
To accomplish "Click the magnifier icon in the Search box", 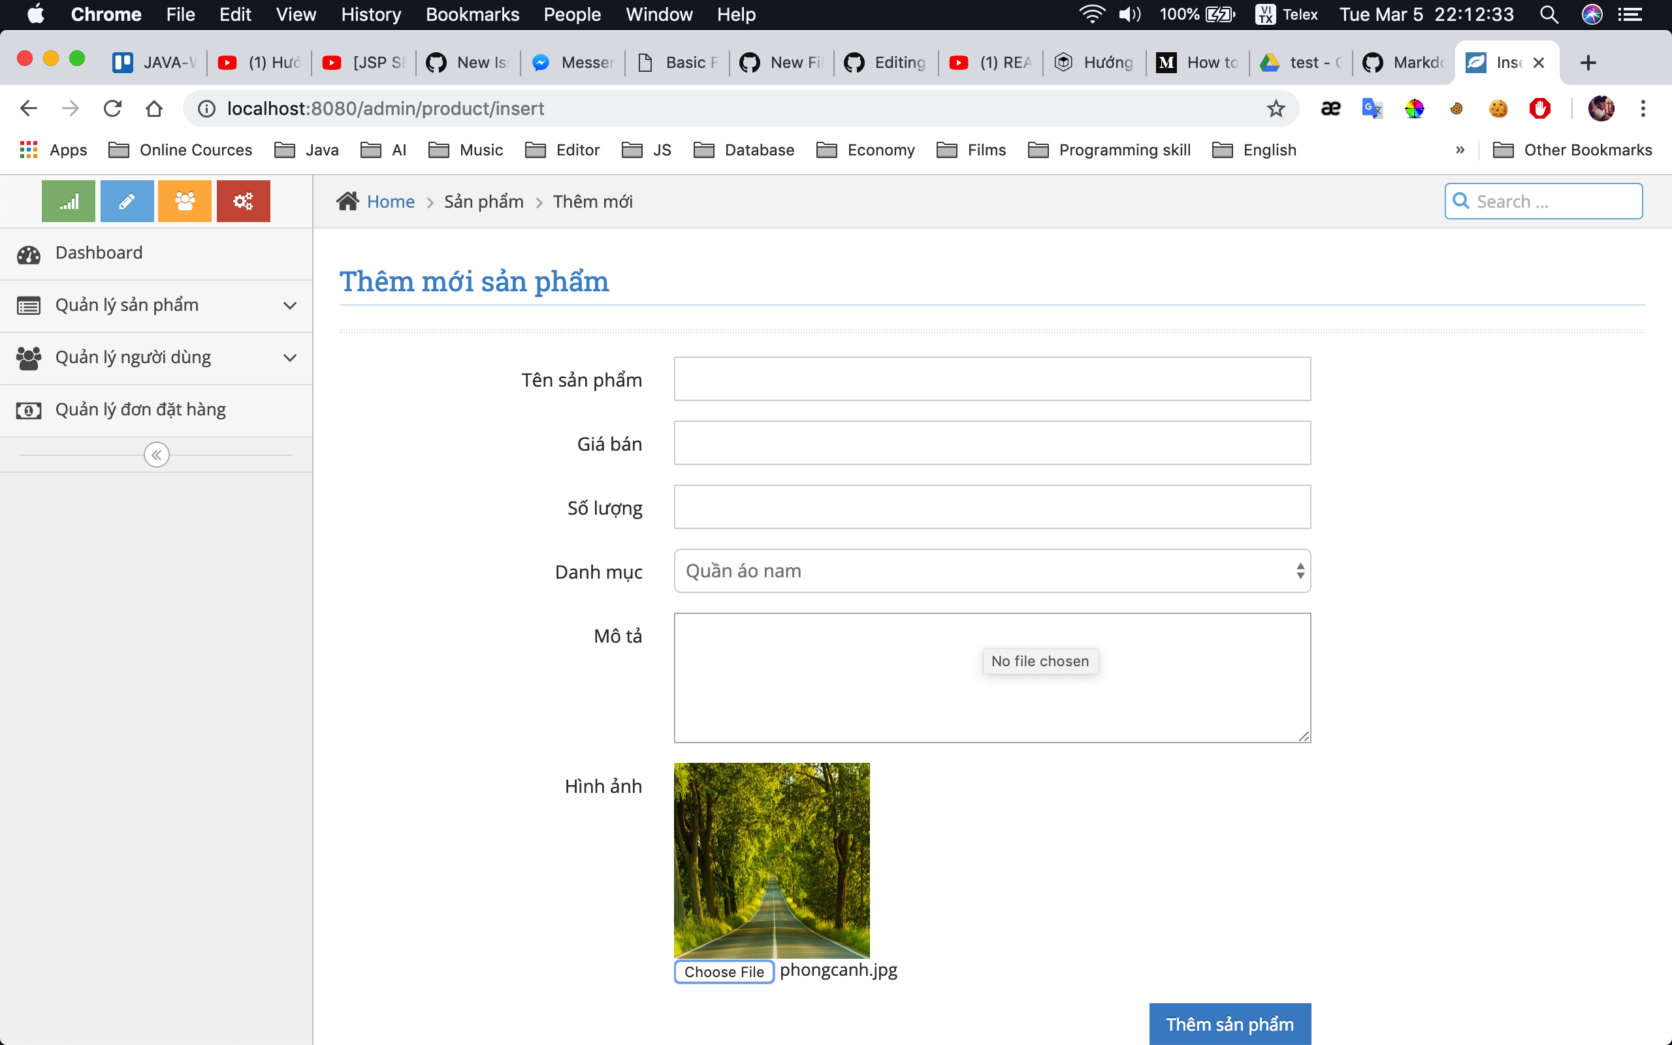I will (x=1461, y=201).
